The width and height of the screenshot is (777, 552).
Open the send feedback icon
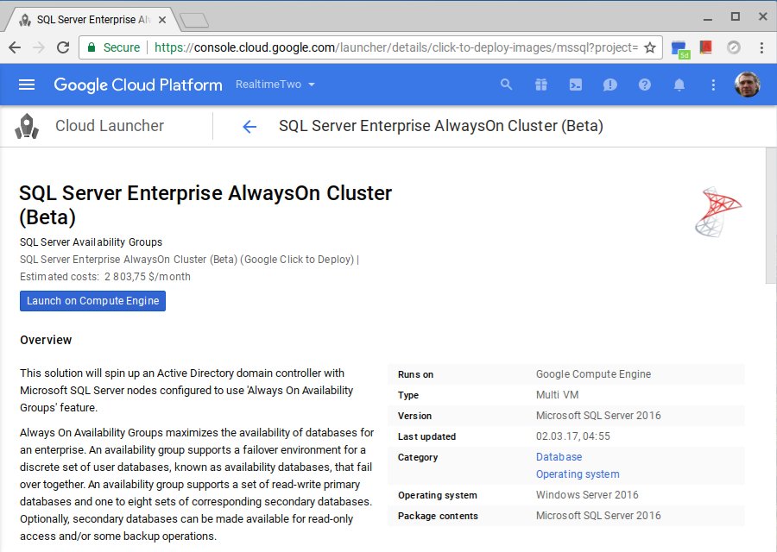pos(610,85)
